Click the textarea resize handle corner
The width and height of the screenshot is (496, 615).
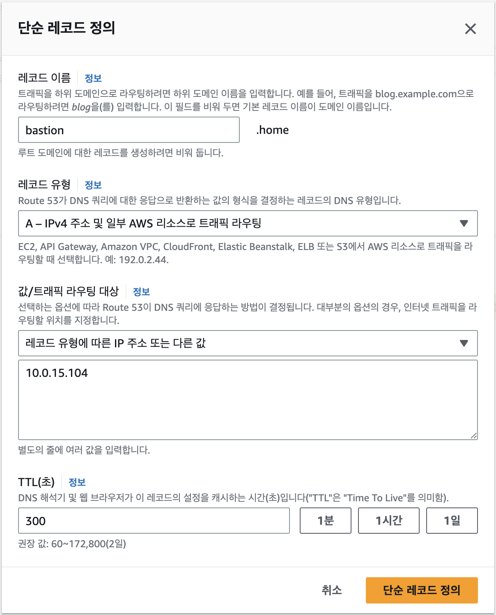pos(474,436)
